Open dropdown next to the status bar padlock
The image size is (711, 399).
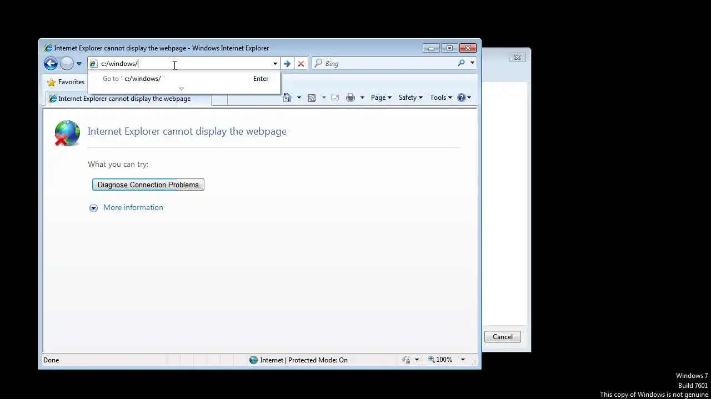pos(417,360)
